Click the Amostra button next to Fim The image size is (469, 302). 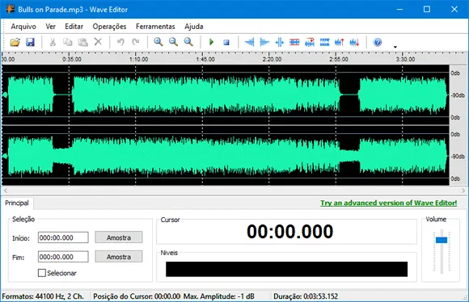point(119,257)
